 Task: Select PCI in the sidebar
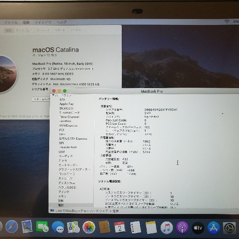tap(62, 130)
